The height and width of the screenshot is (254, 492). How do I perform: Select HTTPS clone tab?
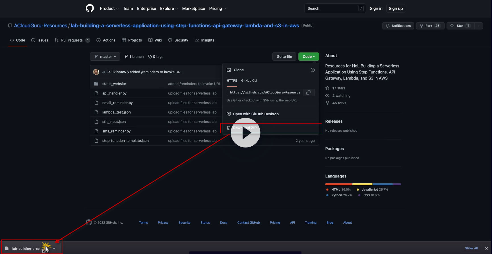pyautogui.click(x=232, y=81)
